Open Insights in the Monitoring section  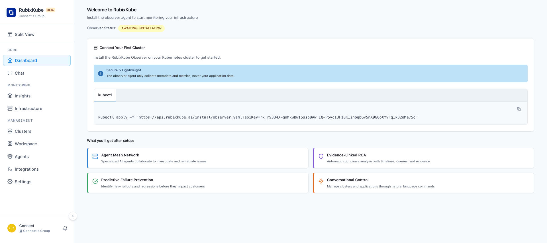pos(37,96)
